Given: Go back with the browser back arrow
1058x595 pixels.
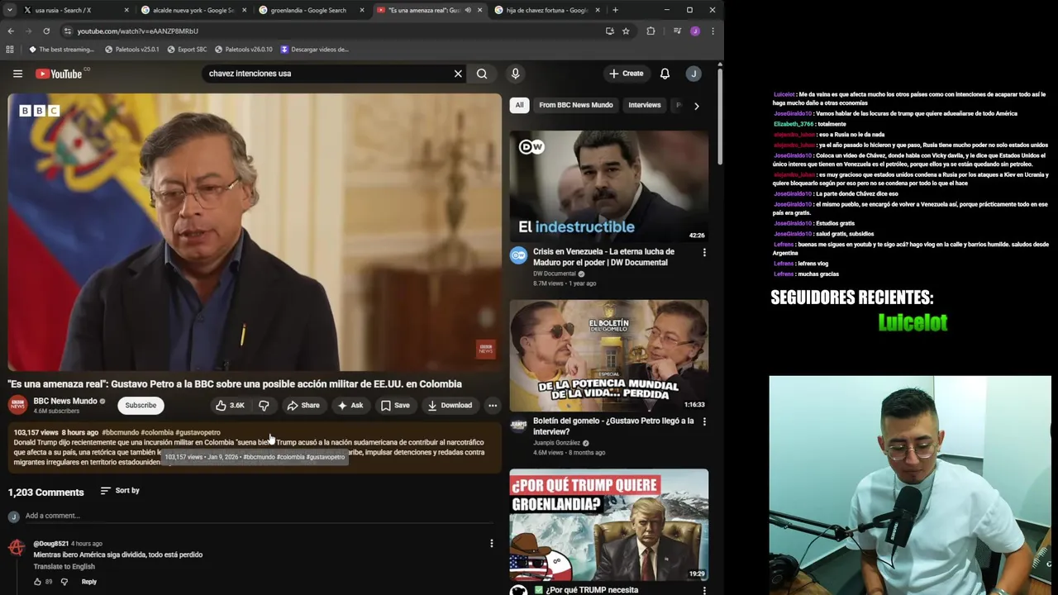Looking at the screenshot, I should pos(11,31).
